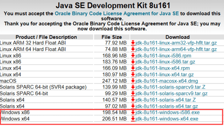
Task: Click the '247.12 MB' file size
Action: tap(114, 81)
